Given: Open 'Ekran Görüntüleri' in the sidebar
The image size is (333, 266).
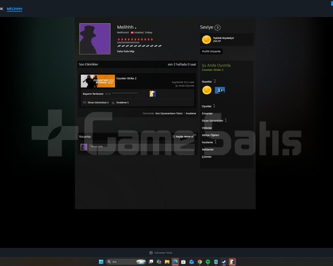Looking at the screenshot, I should (x=212, y=120).
